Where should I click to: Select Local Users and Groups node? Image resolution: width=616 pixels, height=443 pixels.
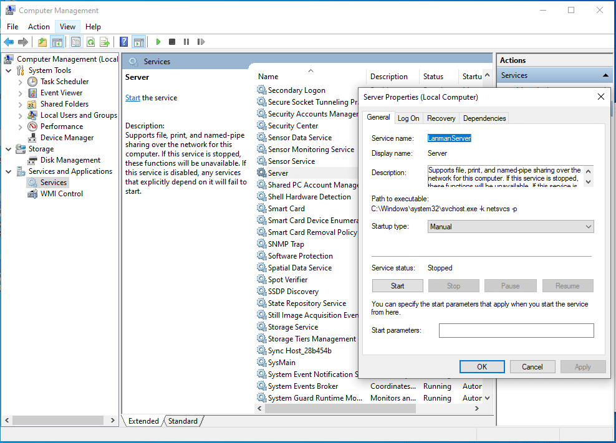pyautogui.click(x=79, y=115)
